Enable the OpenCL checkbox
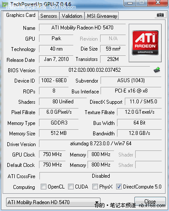169x211 pixels. 43,186
